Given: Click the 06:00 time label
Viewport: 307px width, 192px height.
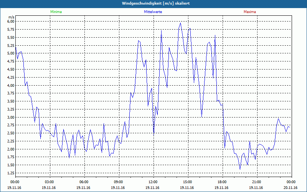Looking at the screenshot, I should point(84,182).
